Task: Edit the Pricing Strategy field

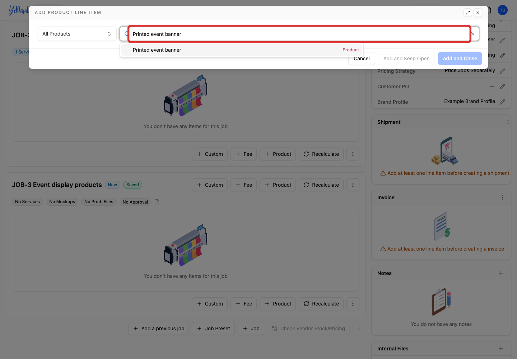Action: 502,71
